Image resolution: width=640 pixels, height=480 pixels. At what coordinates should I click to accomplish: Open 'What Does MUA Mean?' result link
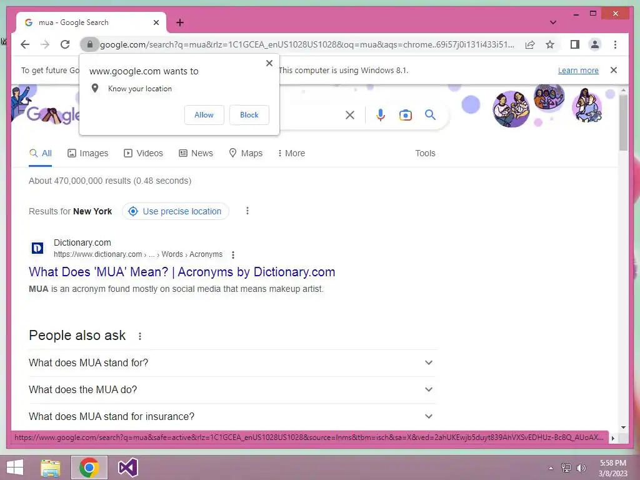coord(182,272)
